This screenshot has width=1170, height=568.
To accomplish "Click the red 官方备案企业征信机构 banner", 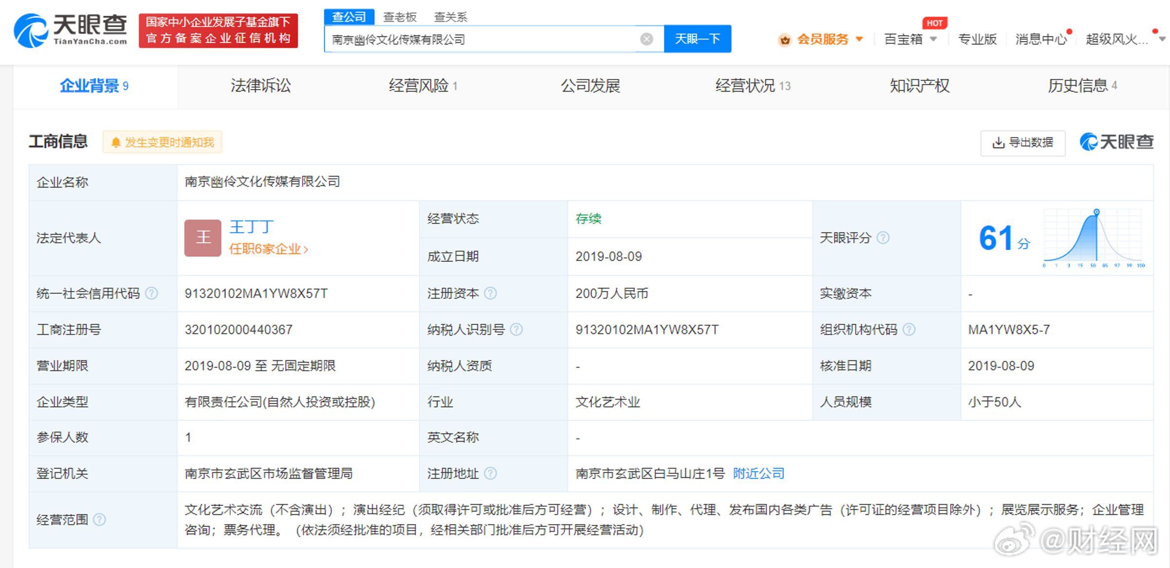I will 218,31.
